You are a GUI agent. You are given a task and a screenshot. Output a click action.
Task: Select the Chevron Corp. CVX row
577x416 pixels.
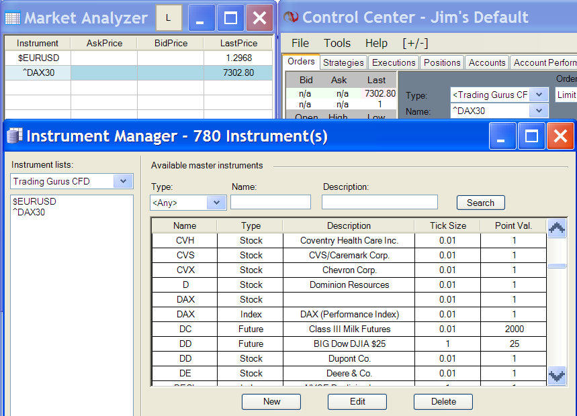point(349,270)
